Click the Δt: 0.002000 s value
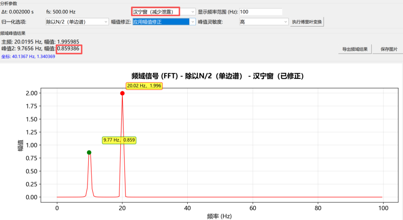The height and width of the screenshot is (220, 403). click(18, 12)
